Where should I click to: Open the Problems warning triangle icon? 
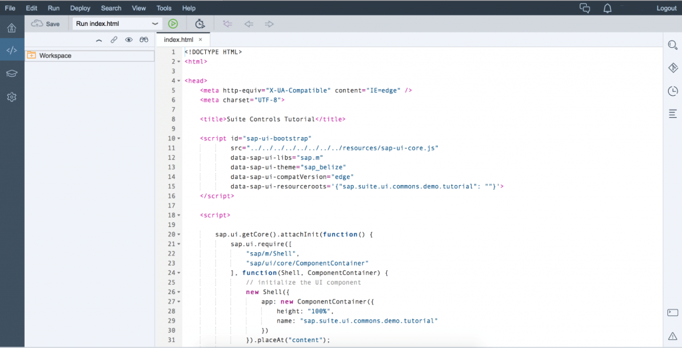(673, 336)
